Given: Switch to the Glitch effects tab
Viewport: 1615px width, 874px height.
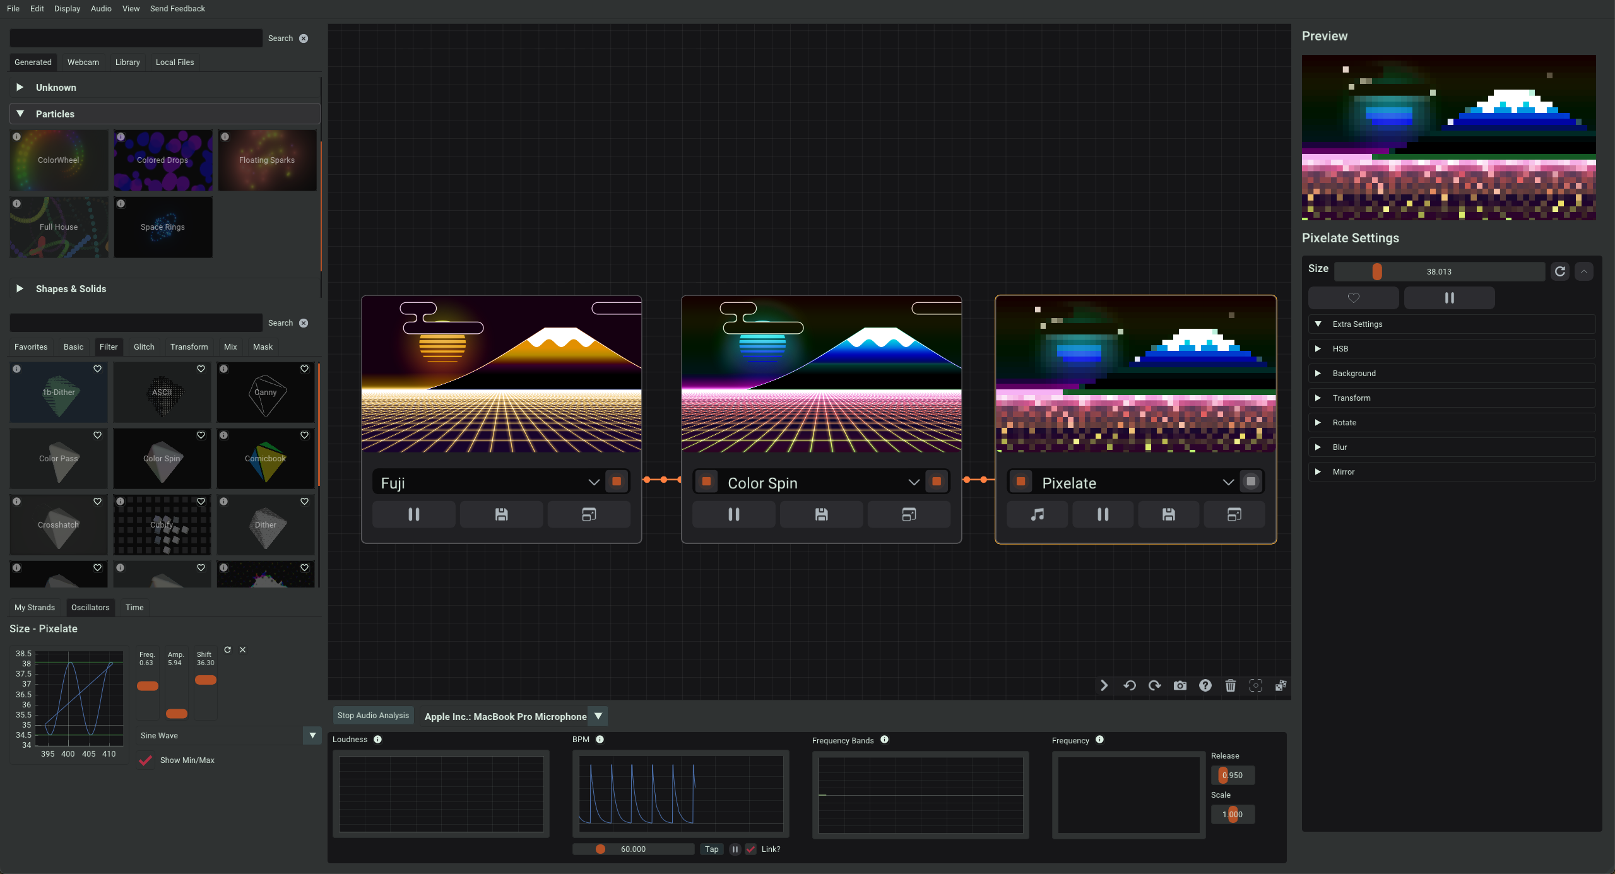Looking at the screenshot, I should click(x=144, y=346).
